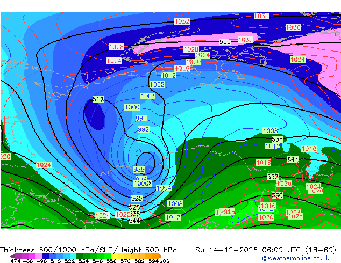Viewport: 341px width, 263px height.
Task: Click the bright yellow swatch in the legend
Action: [115, 256]
